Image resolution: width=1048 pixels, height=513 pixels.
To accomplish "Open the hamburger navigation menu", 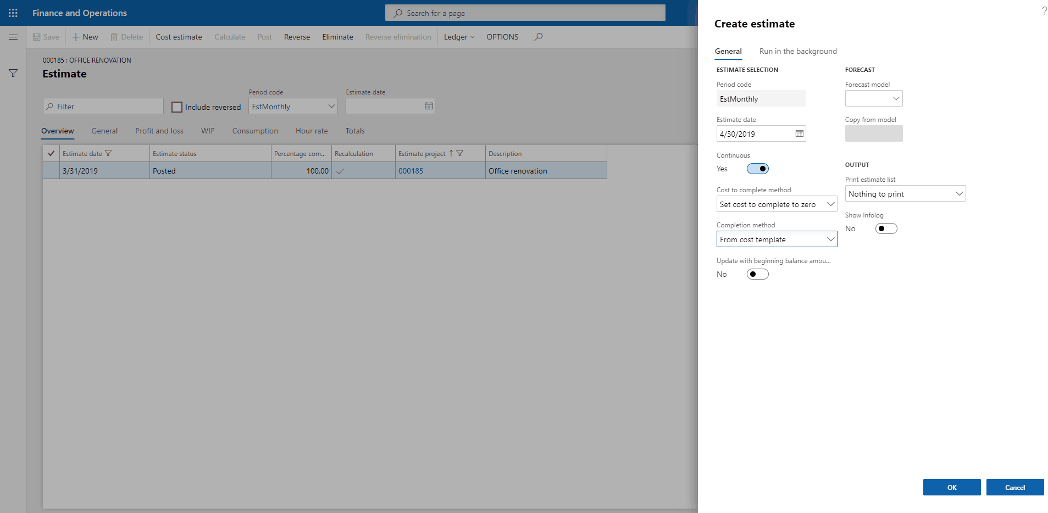I will (13, 37).
